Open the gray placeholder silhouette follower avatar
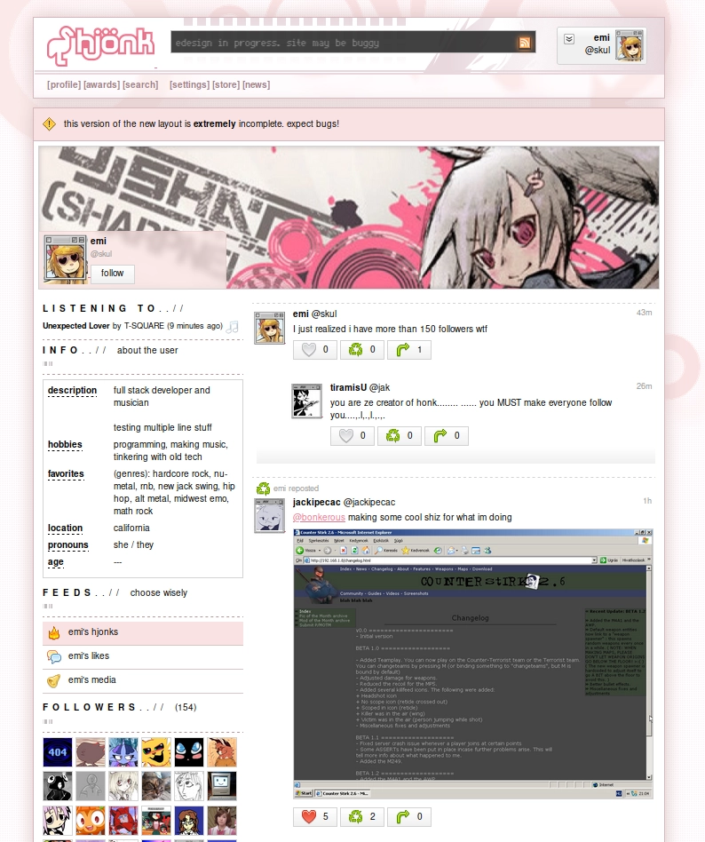This screenshot has height=842, width=705. pos(91,786)
